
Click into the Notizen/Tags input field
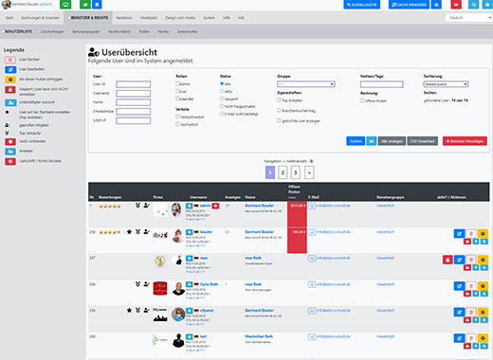point(381,84)
